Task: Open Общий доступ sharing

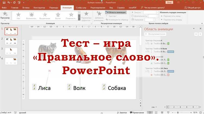Action: pyautogui.click(x=192, y=8)
